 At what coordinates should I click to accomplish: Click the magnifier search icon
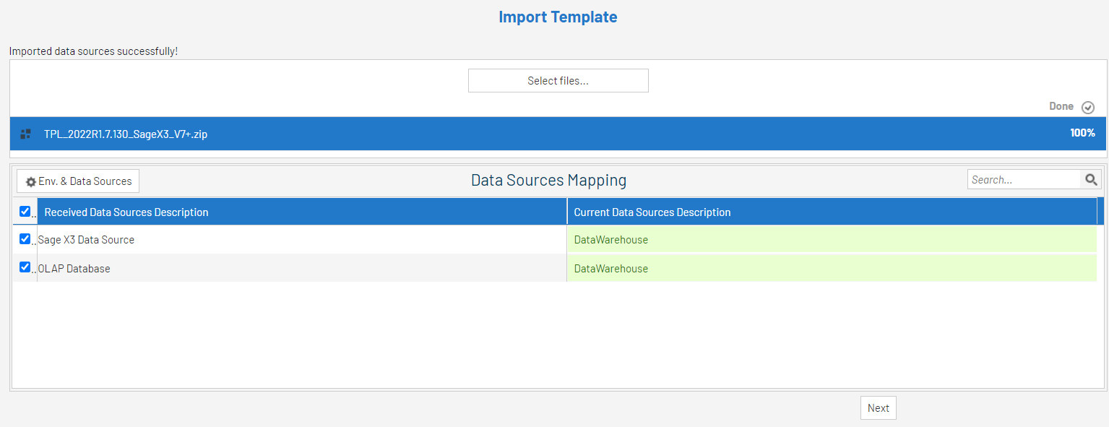coord(1091,180)
